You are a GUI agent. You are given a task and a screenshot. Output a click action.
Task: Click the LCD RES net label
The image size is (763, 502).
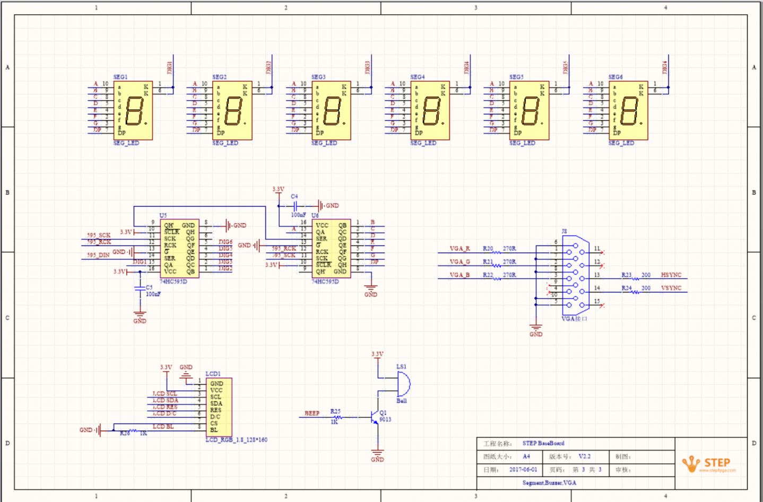point(165,407)
